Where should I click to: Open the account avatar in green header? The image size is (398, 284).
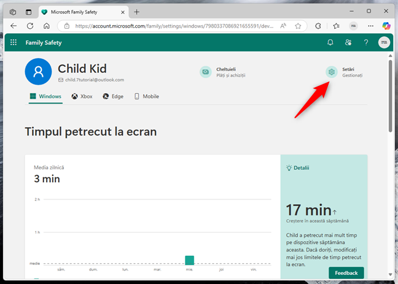384,42
